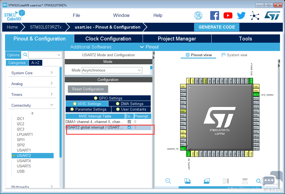Select USART1 in Connectivity list
This screenshot has height=194, width=285.
click(x=24, y=150)
